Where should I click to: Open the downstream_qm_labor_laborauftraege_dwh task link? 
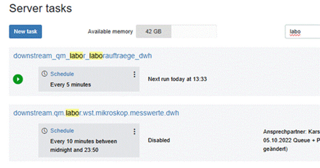click(x=83, y=56)
